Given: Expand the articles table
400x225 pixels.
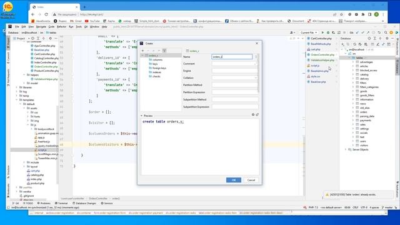Looking at the screenshot, I should pyautogui.click(x=353, y=66).
